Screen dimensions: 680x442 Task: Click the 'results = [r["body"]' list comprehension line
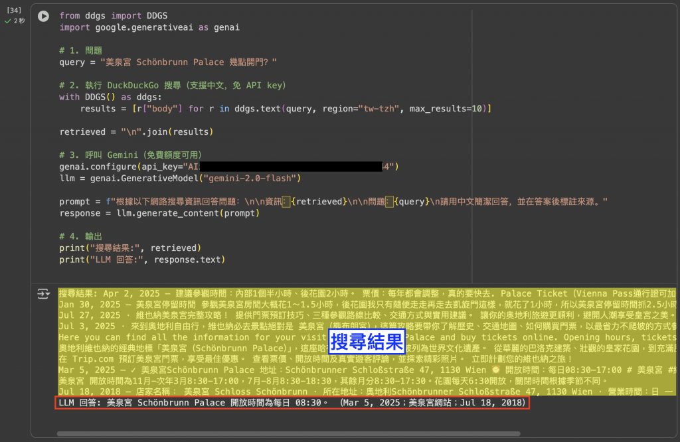pos(286,109)
